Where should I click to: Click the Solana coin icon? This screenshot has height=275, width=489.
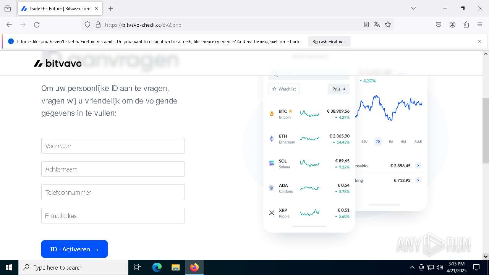click(x=272, y=163)
